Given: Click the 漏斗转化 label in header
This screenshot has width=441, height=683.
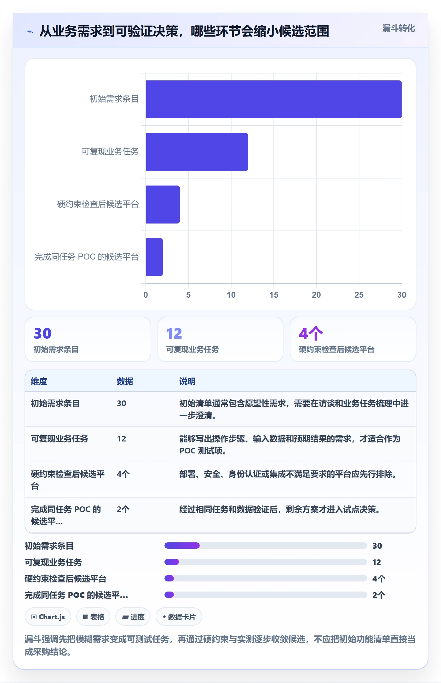Looking at the screenshot, I should pos(398,28).
